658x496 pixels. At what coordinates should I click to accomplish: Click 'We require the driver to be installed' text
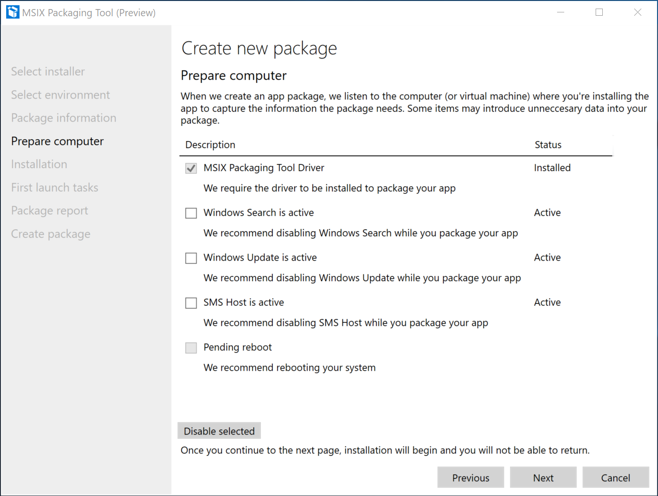(329, 188)
